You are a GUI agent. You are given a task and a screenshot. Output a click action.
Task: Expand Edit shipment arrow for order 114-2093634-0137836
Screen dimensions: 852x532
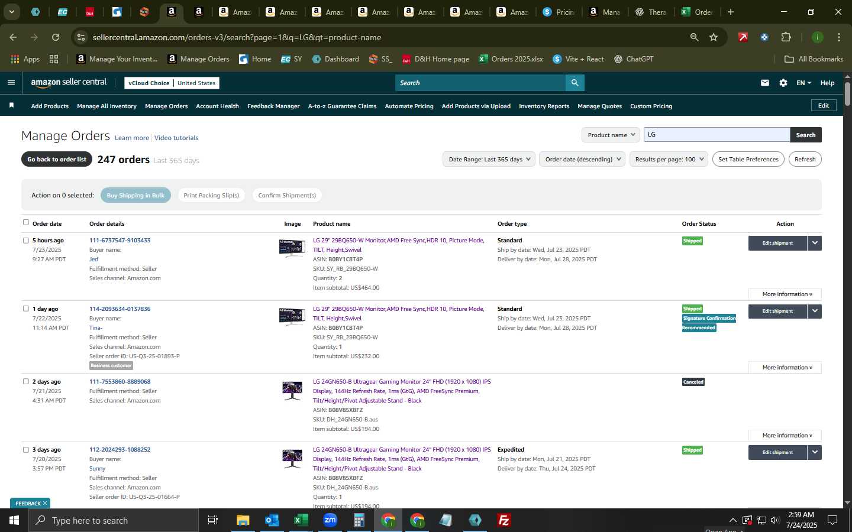(815, 311)
